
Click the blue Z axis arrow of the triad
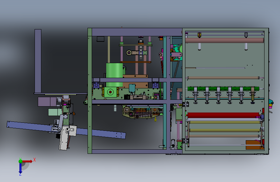20,169
